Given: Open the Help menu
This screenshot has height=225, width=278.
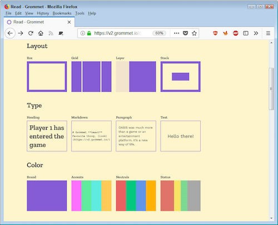Looking at the screenshot, I should (92, 13).
